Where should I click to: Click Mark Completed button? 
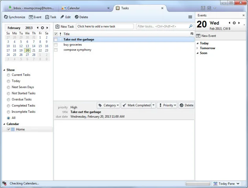click(137, 105)
